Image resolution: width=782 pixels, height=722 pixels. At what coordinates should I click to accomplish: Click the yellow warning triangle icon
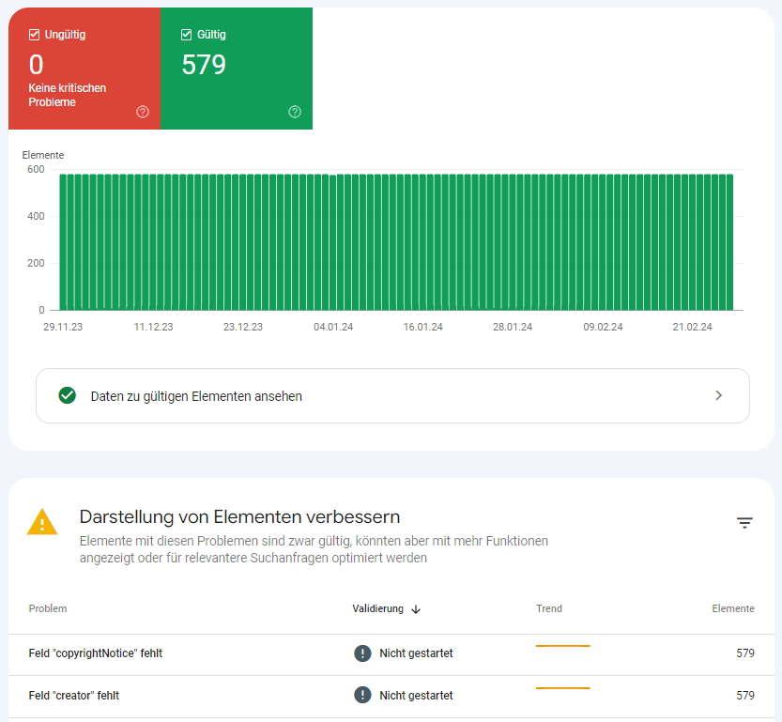pyautogui.click(x=42, y=522)
